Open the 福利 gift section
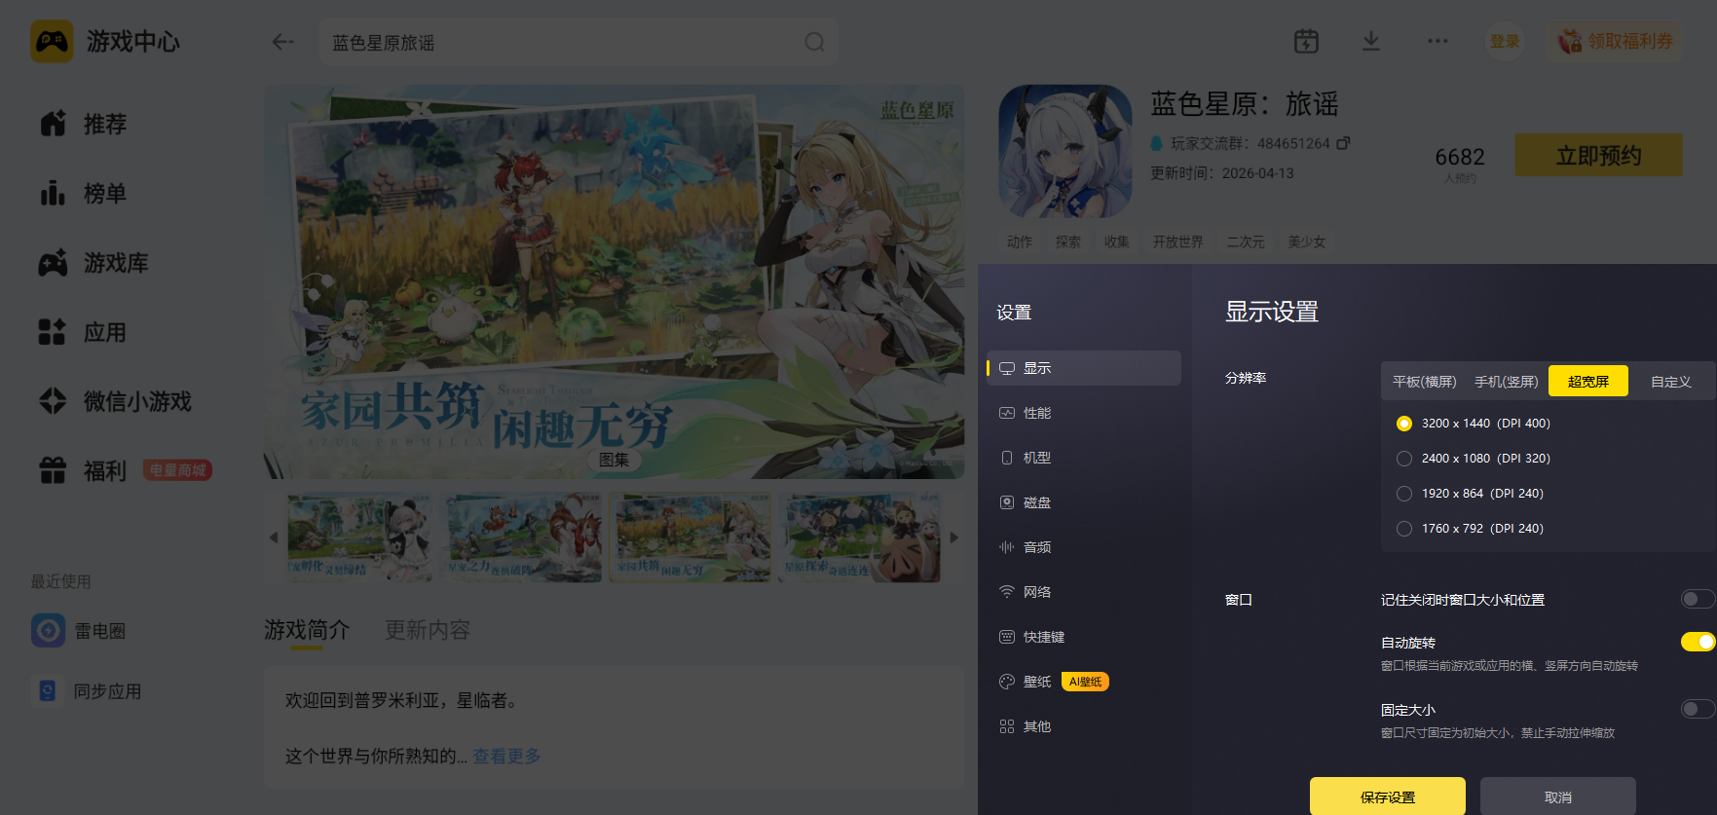The width and height of the screenshot is (1717, 815). point(84,470)
